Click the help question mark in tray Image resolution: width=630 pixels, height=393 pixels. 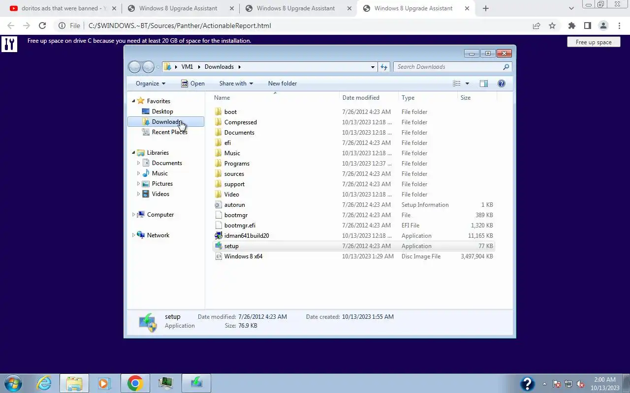click(527, 384)
